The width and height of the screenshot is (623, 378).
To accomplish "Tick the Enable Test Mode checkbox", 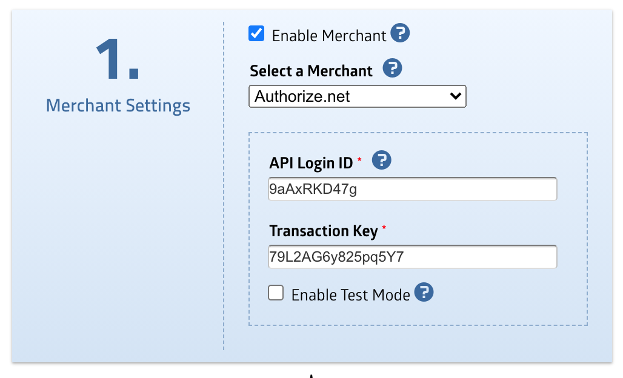I will coord(276,293).
